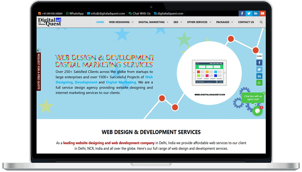Click the hero banner 'WEB DESIGN & DEVELOPMENT' title

[105, 57]
